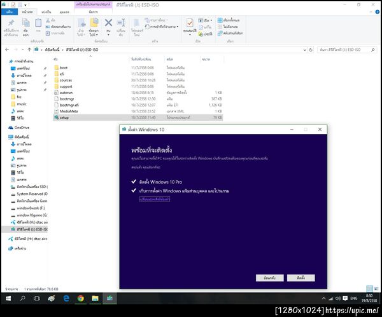Launch Google Chrome from the taskbar
The image size is (382, 317).
point(81,299)
